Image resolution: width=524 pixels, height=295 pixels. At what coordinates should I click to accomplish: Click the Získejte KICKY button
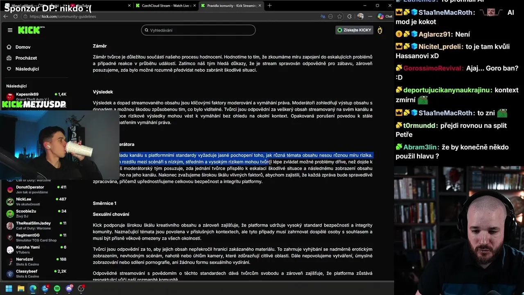click(354, 30)
